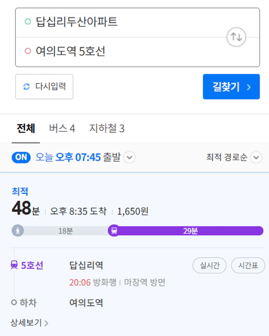Click the refresh icon in 다시입력

click(x=27, y=87)
